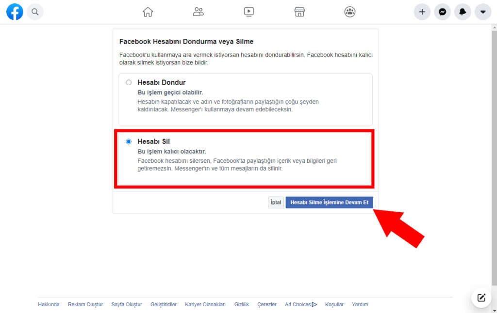Image resolution: width=497 pixels, height=313 pixels.
Task: Click the plus Create button
Action: pos(422,12)
